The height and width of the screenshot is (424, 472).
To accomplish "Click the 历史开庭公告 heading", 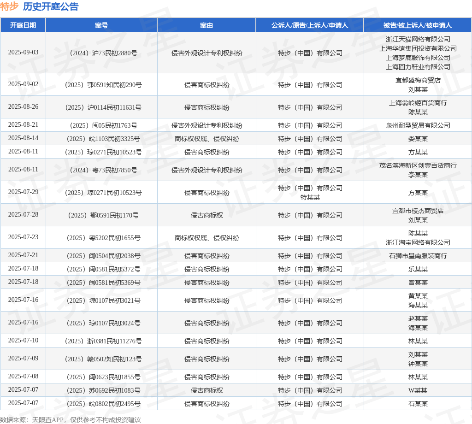I will point(51,6).
